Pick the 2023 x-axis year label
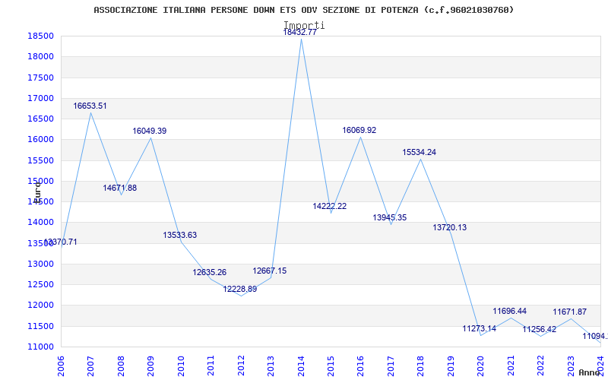 pyautogui.click(x=571, y=366)
